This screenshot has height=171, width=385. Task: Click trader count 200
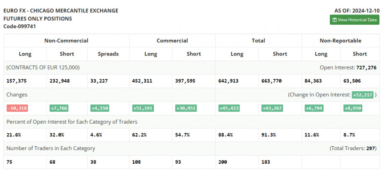pos(223,162)
